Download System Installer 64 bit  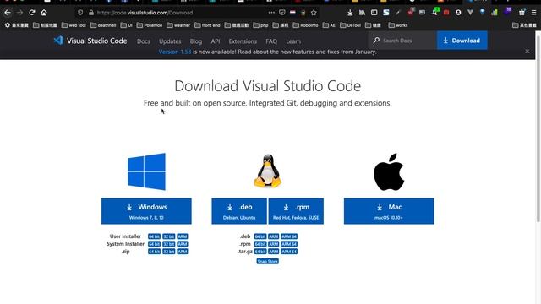click(154, 244)
